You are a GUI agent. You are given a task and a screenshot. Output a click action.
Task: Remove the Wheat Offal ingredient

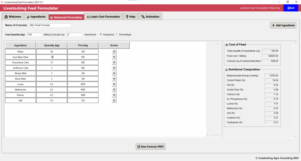pos(114,73)
